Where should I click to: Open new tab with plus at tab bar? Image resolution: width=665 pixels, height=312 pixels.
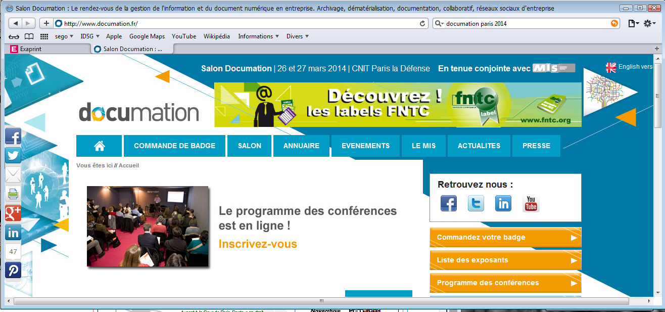pyautogui.click(x=657, y=49)
